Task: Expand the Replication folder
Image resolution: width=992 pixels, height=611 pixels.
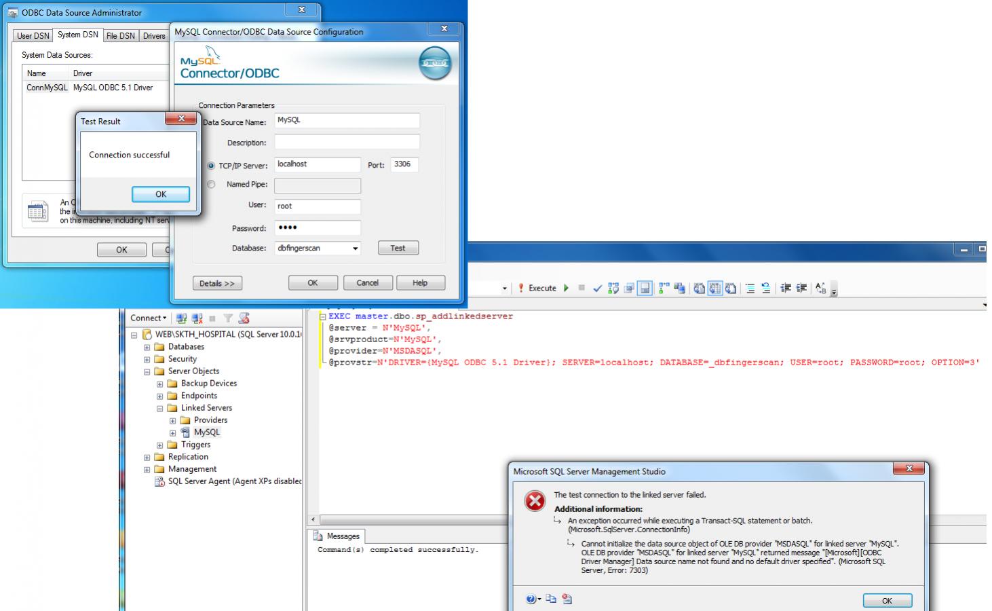Action: pyautogui.click(x=147, y=457)
